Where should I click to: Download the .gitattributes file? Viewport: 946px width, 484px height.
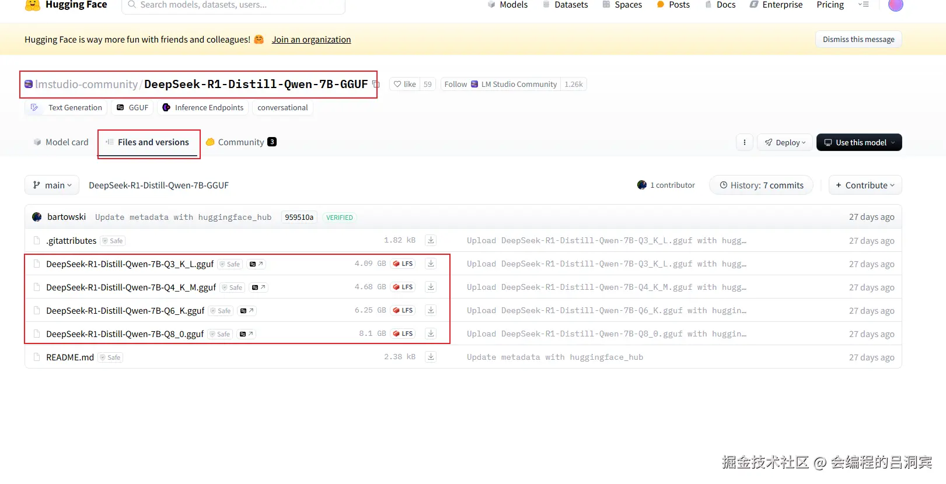tap(431, 240)
